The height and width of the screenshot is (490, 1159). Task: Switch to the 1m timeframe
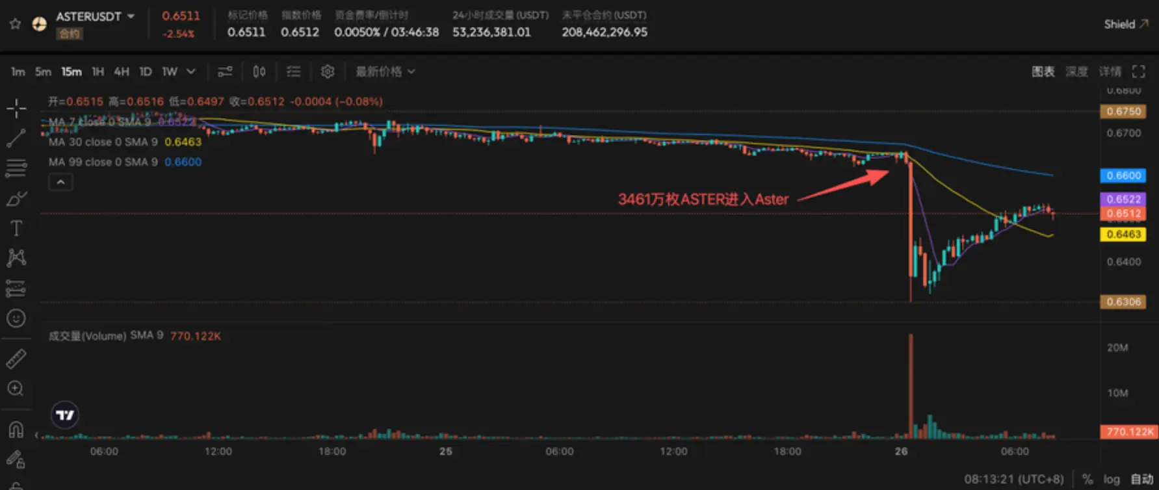click(18, 71)
